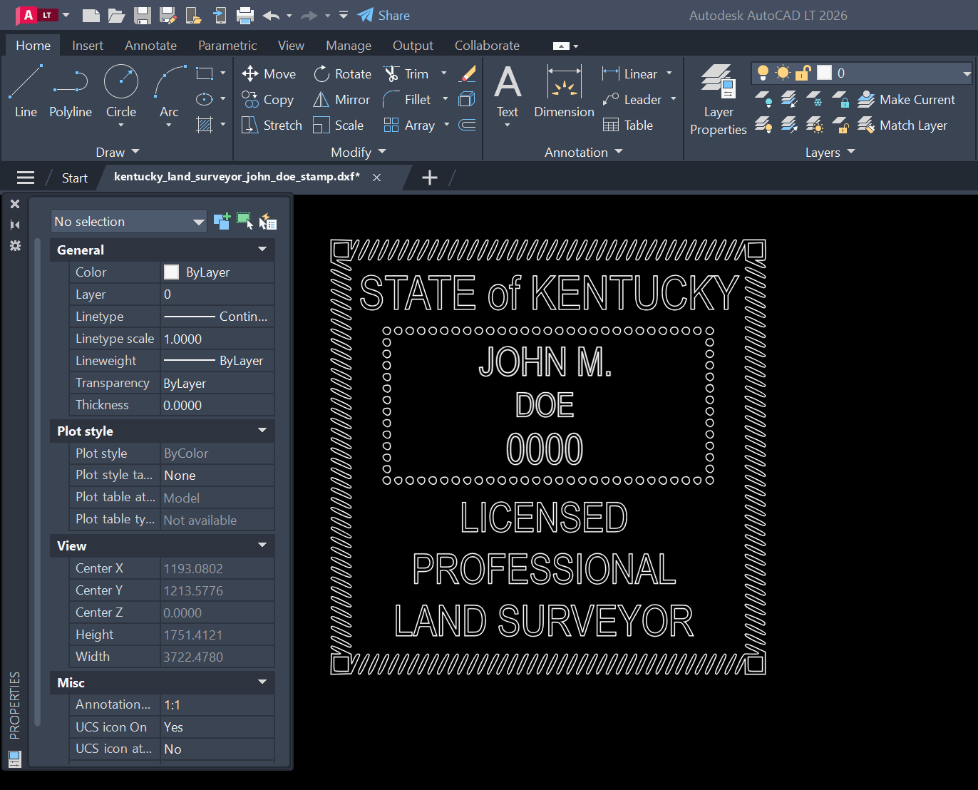Select the Line tool
Image resolution: width=978 pixels, height=790 pixels.
[x=26, y=91]
